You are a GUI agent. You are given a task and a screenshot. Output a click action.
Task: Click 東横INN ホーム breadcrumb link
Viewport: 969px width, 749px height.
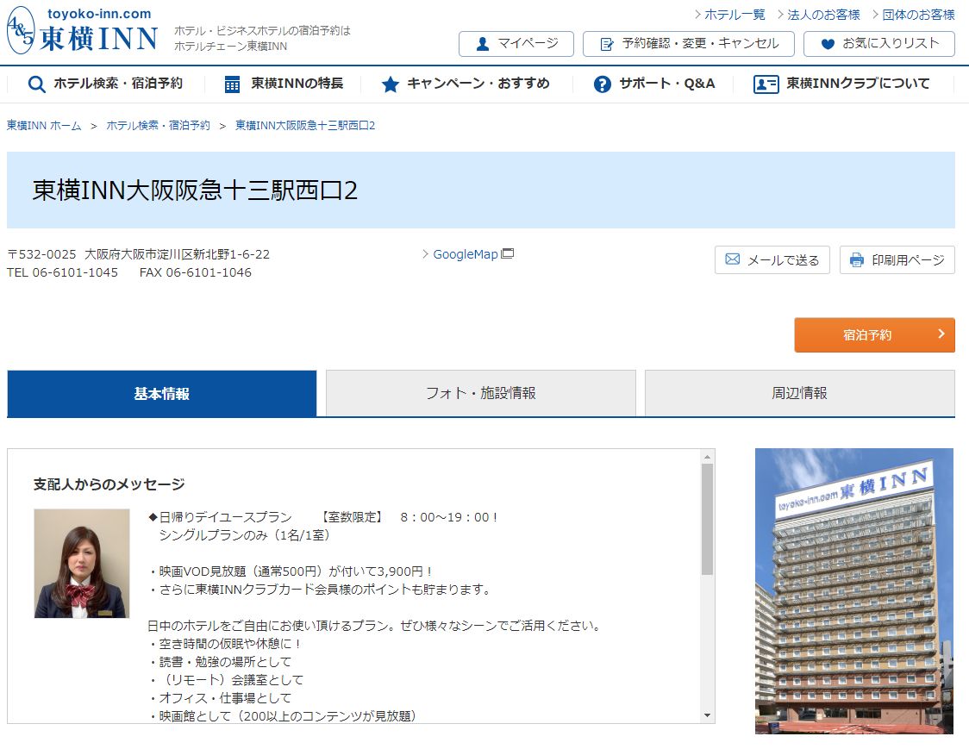[44, 126]
